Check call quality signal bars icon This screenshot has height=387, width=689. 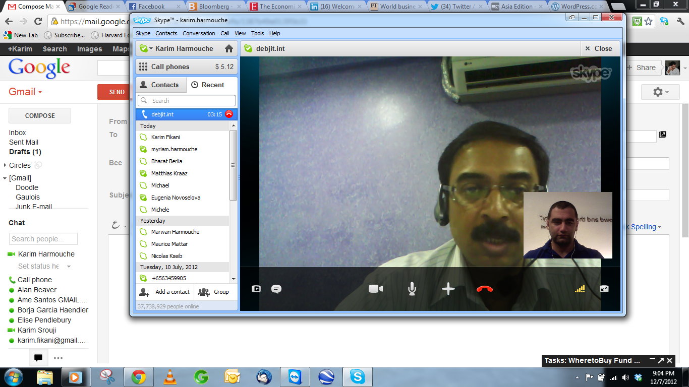(x=580, y=289)
